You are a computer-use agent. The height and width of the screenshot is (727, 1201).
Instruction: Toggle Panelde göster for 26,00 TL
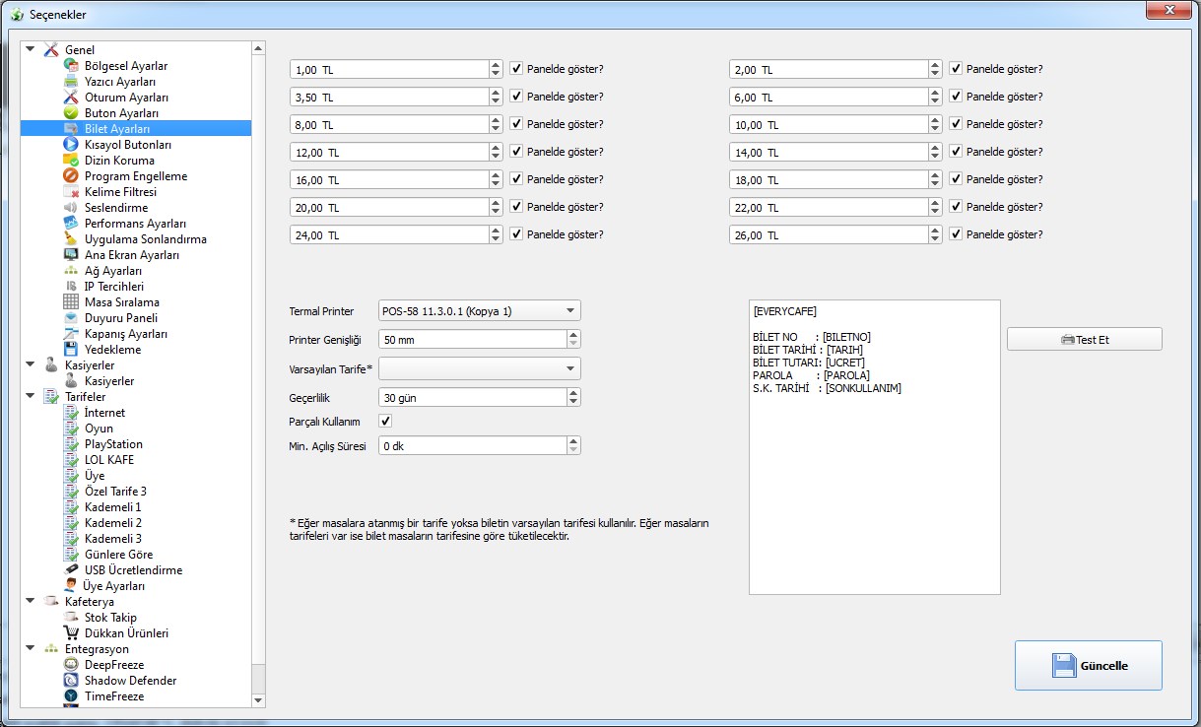pyautogui.click(x=956, y=234)
